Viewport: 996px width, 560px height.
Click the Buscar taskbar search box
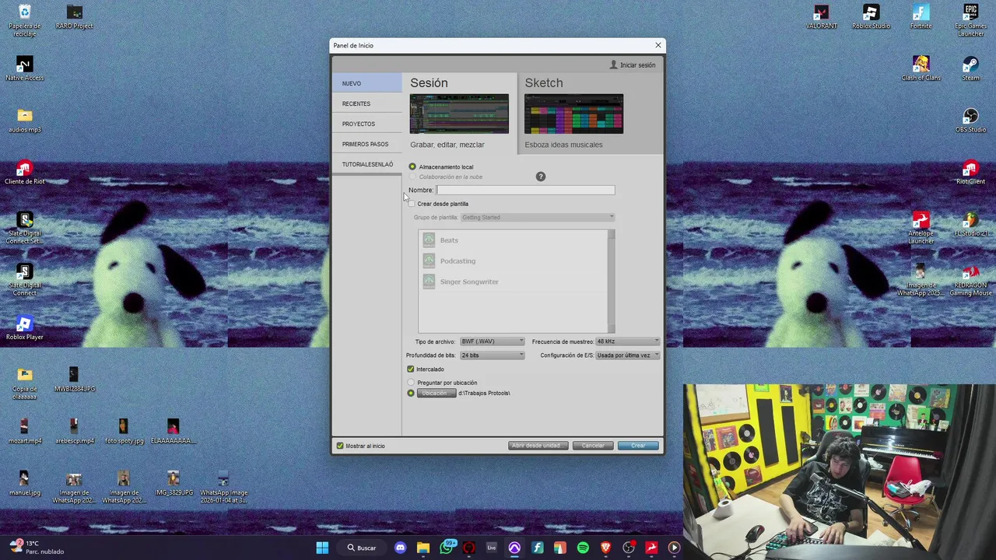pos(363,548)
